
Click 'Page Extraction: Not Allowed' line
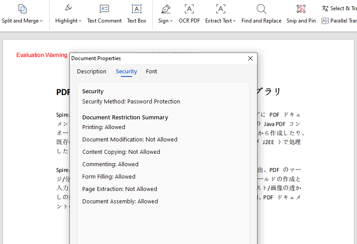(x=119, y=189)
